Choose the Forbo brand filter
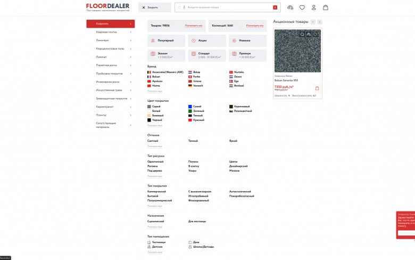 coord(194,77)
